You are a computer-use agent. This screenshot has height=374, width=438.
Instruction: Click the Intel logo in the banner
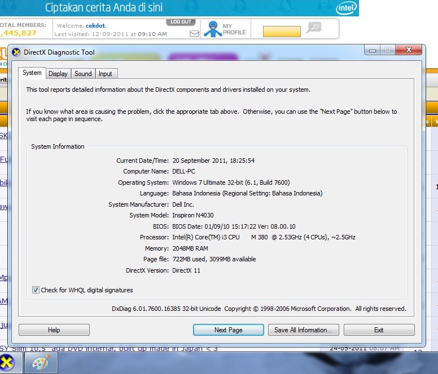click(347, 8)
